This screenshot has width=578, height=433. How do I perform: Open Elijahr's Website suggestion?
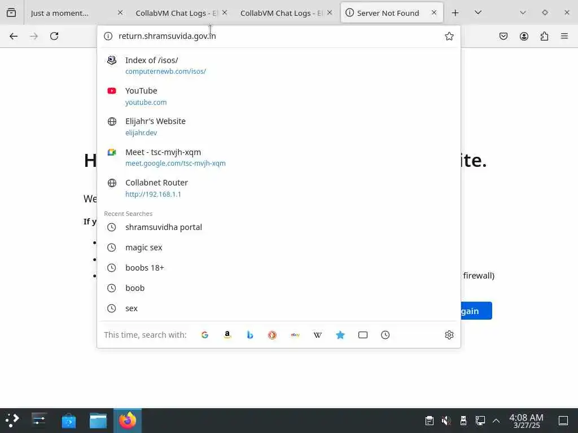[x=279, y=127]
